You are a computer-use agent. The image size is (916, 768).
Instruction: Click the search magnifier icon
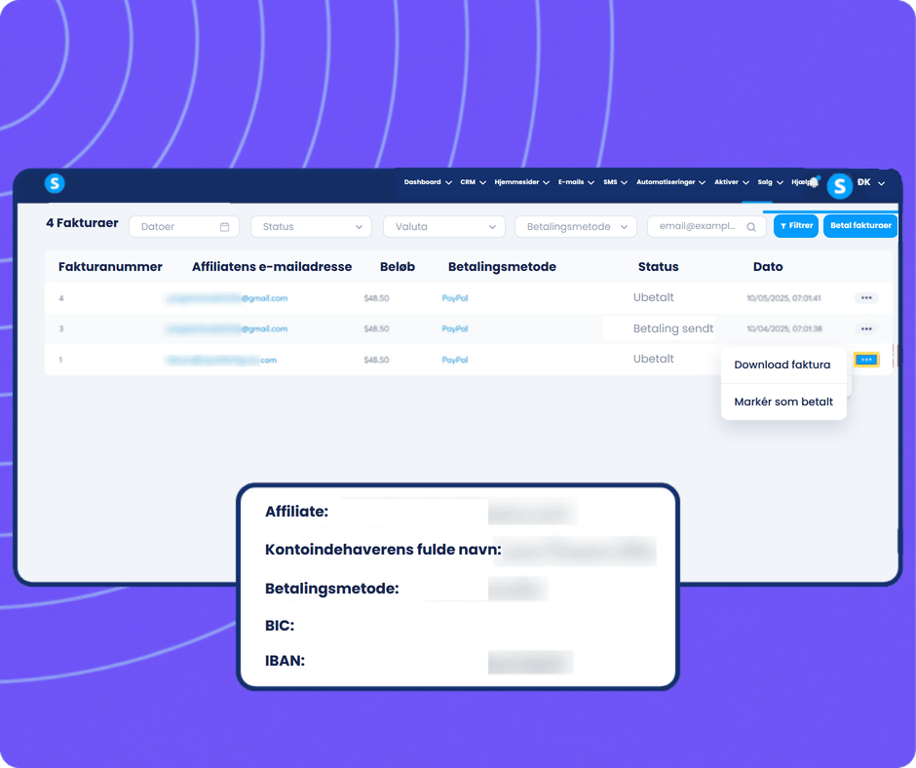point(751,227)
